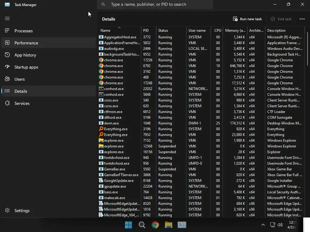Click the Xbox Game Bar description cell
Screen dimensions: 310x232
279,169
